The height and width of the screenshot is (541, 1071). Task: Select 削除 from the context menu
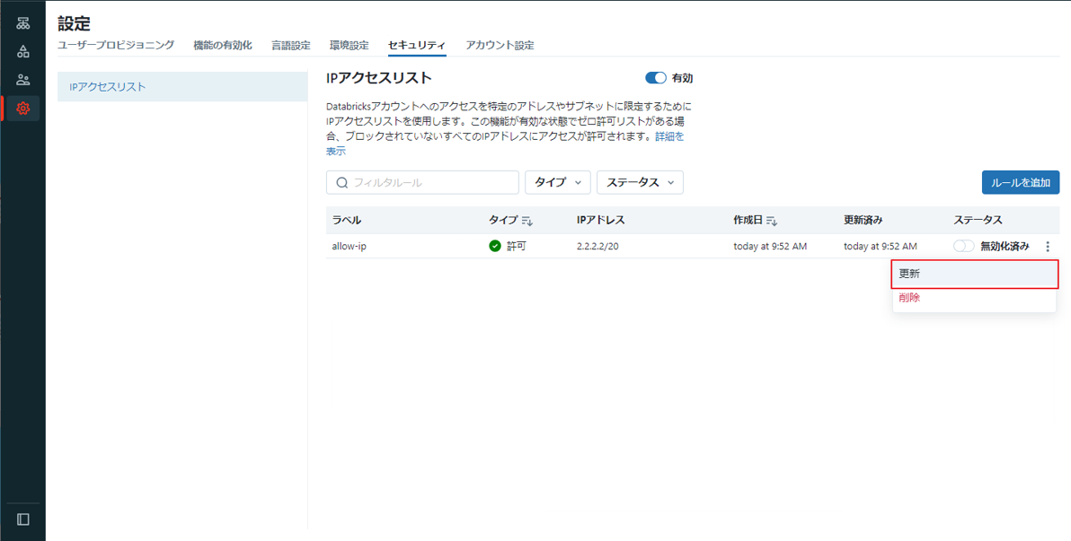pyautogui.click(x=909, y=298)
